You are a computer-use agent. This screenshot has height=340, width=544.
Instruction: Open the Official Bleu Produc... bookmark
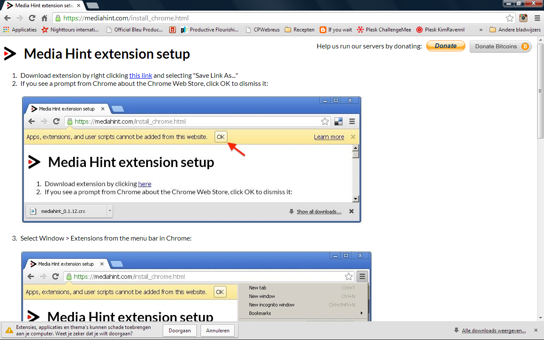pos(134,30)
